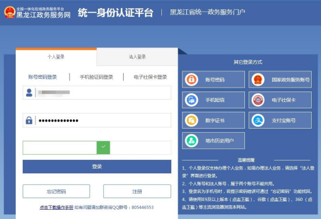Click the QQ group number 805446553 text
Image resolution: width=321 pixels, height=219 pixels.
(x=142, y=207)
